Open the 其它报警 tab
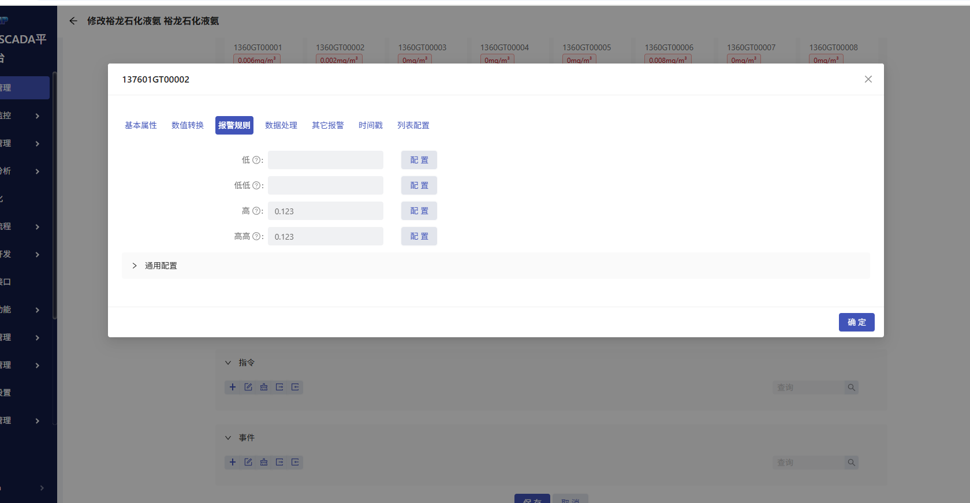 pos(328,125)
